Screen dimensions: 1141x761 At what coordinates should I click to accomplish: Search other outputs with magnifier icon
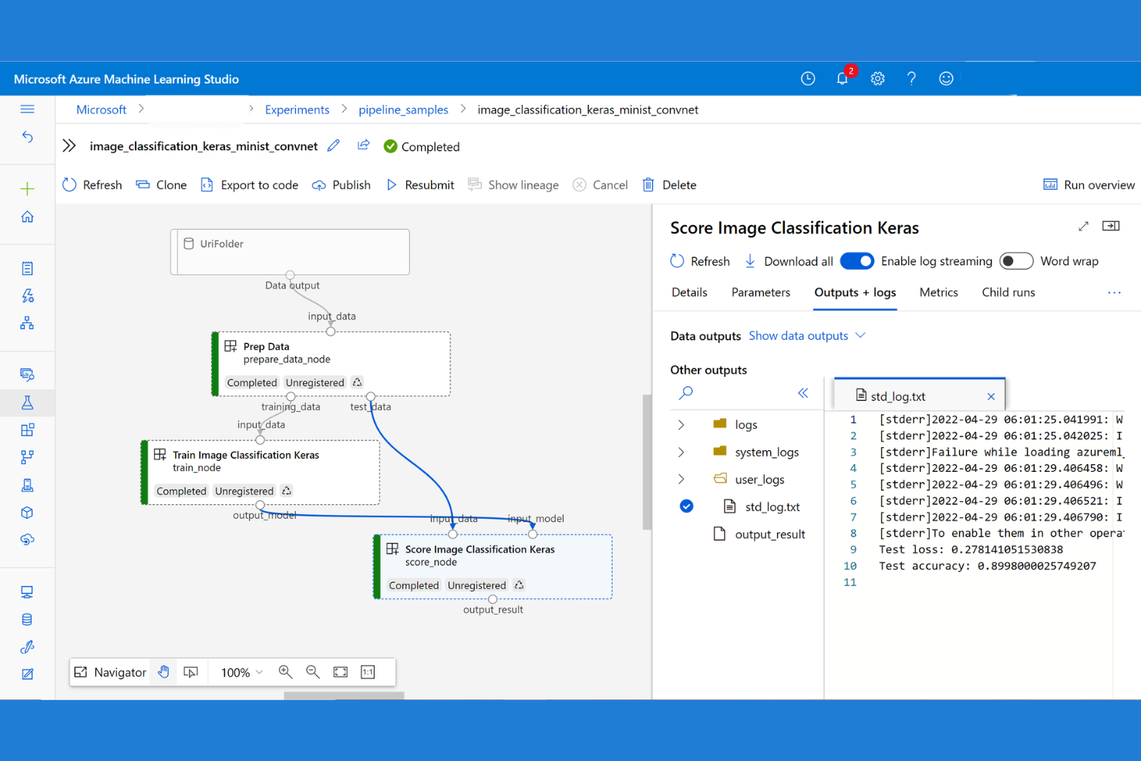685,393
